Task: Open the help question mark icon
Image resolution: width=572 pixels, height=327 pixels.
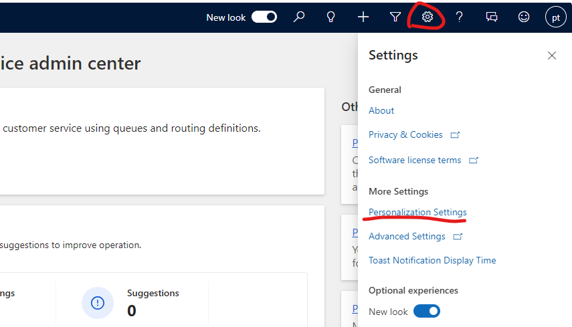Action: (460, 17)
